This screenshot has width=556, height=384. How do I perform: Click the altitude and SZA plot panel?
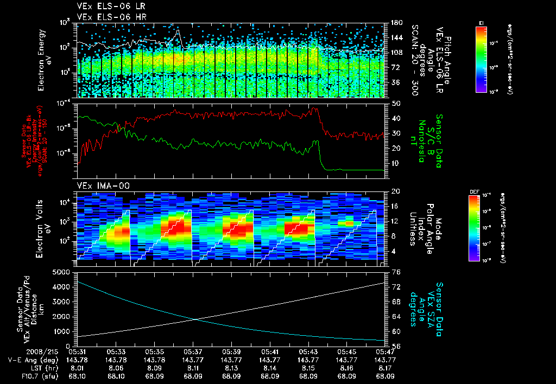point(231,309)
